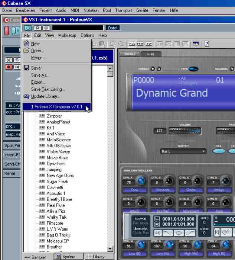Click the channel down arrow button
The height and width of the screenshot is (260, 235).
232,69
